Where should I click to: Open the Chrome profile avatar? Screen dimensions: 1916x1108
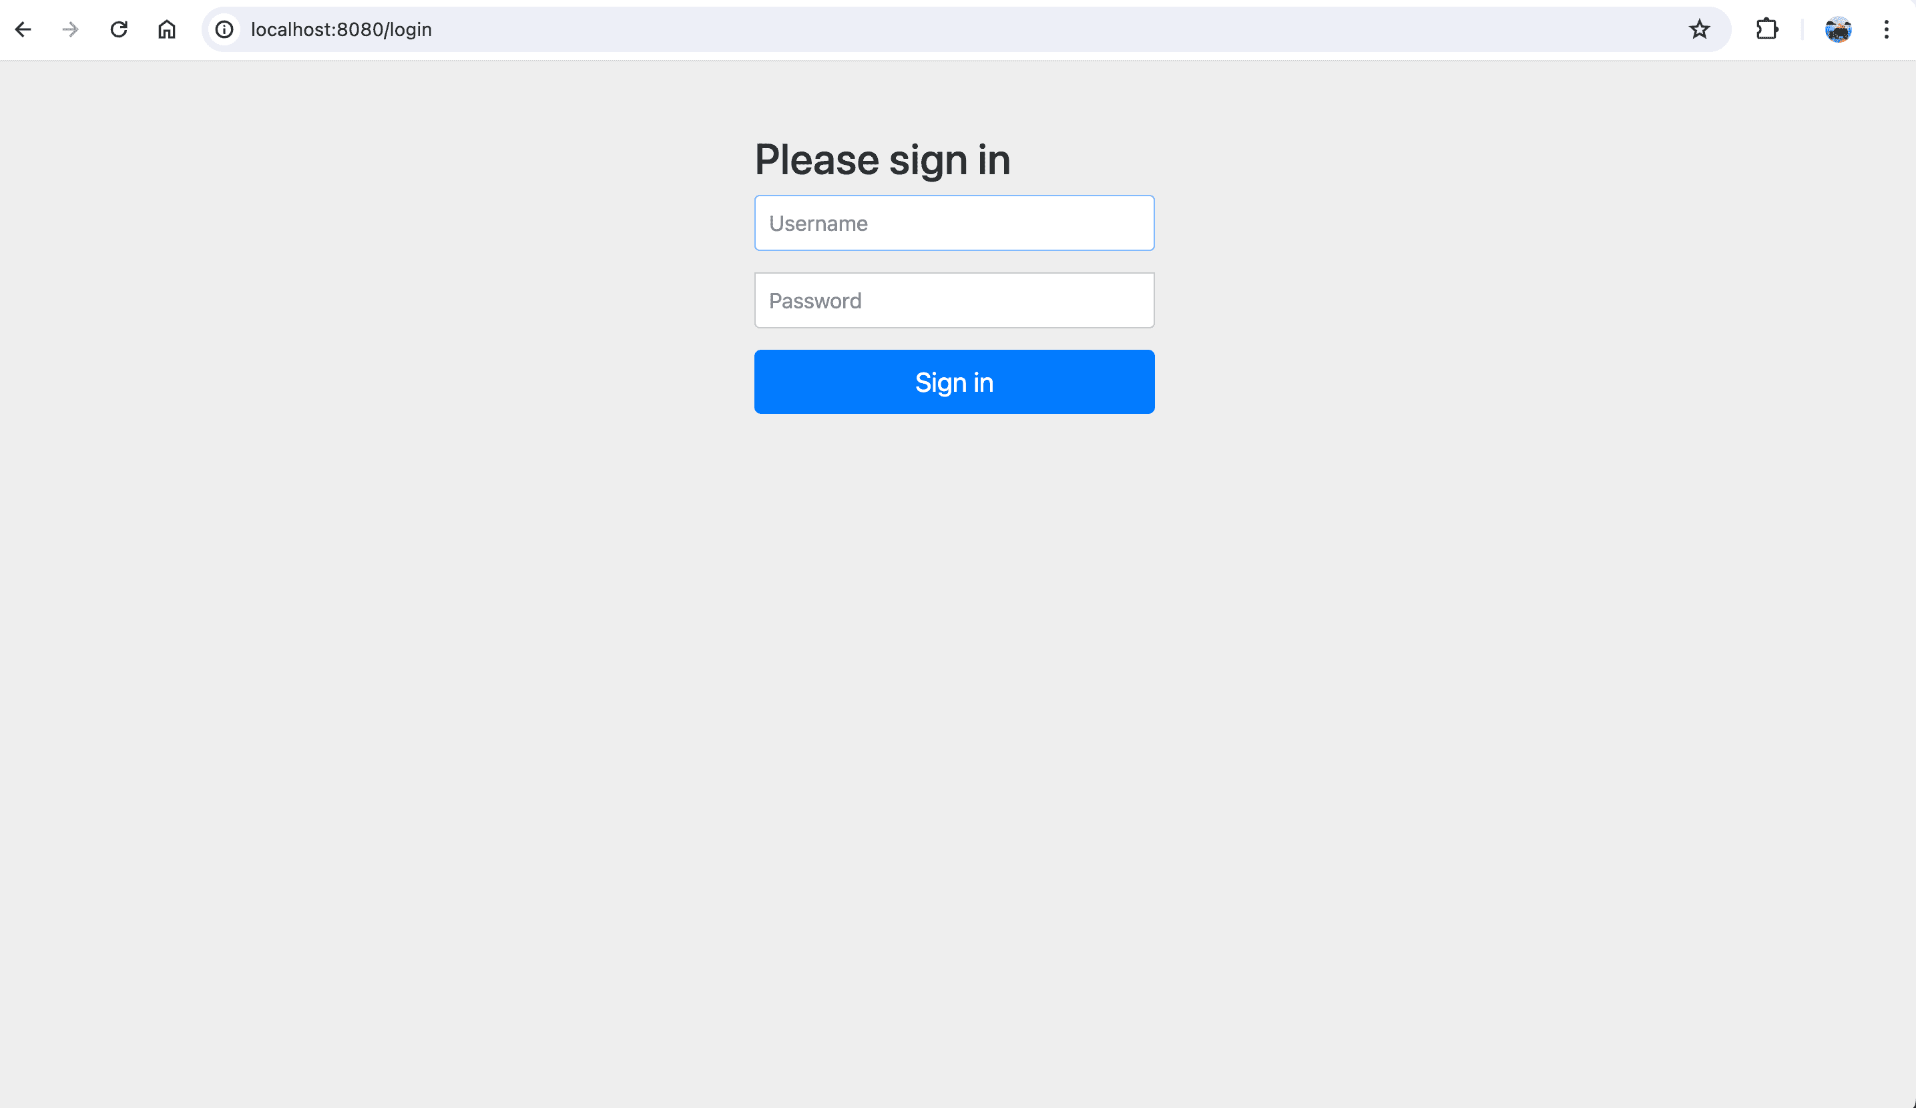click(1839, 29)
